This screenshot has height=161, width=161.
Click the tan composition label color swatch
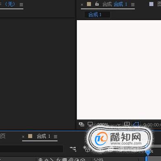(x=89, y=4)
